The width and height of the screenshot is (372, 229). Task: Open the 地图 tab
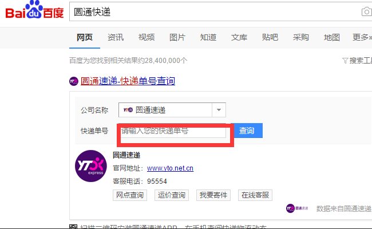332,37
